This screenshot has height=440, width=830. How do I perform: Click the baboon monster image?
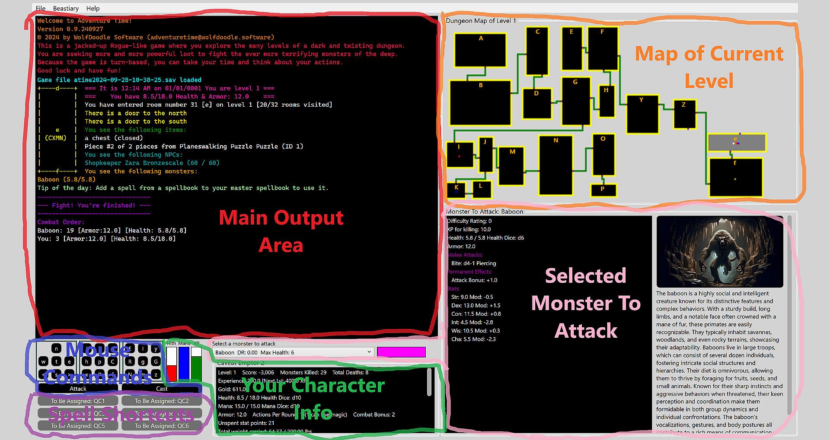[720, 252]
